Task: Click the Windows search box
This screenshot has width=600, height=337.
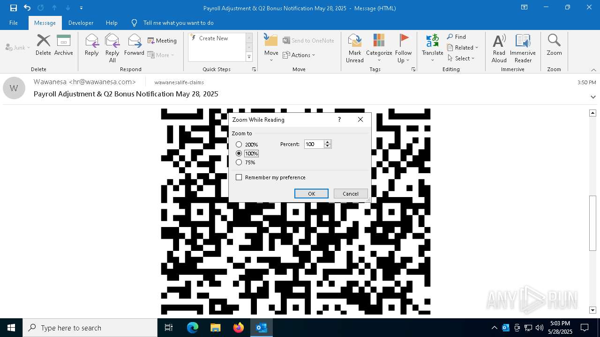Action: pyautogui.click(x=90, y=328)
